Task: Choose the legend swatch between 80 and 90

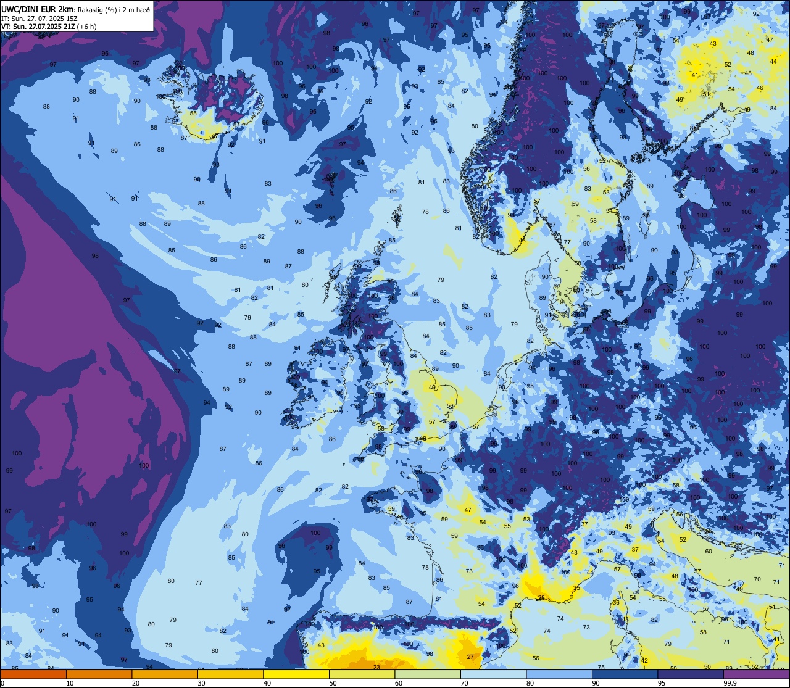Action: click(x=559, y=674)
